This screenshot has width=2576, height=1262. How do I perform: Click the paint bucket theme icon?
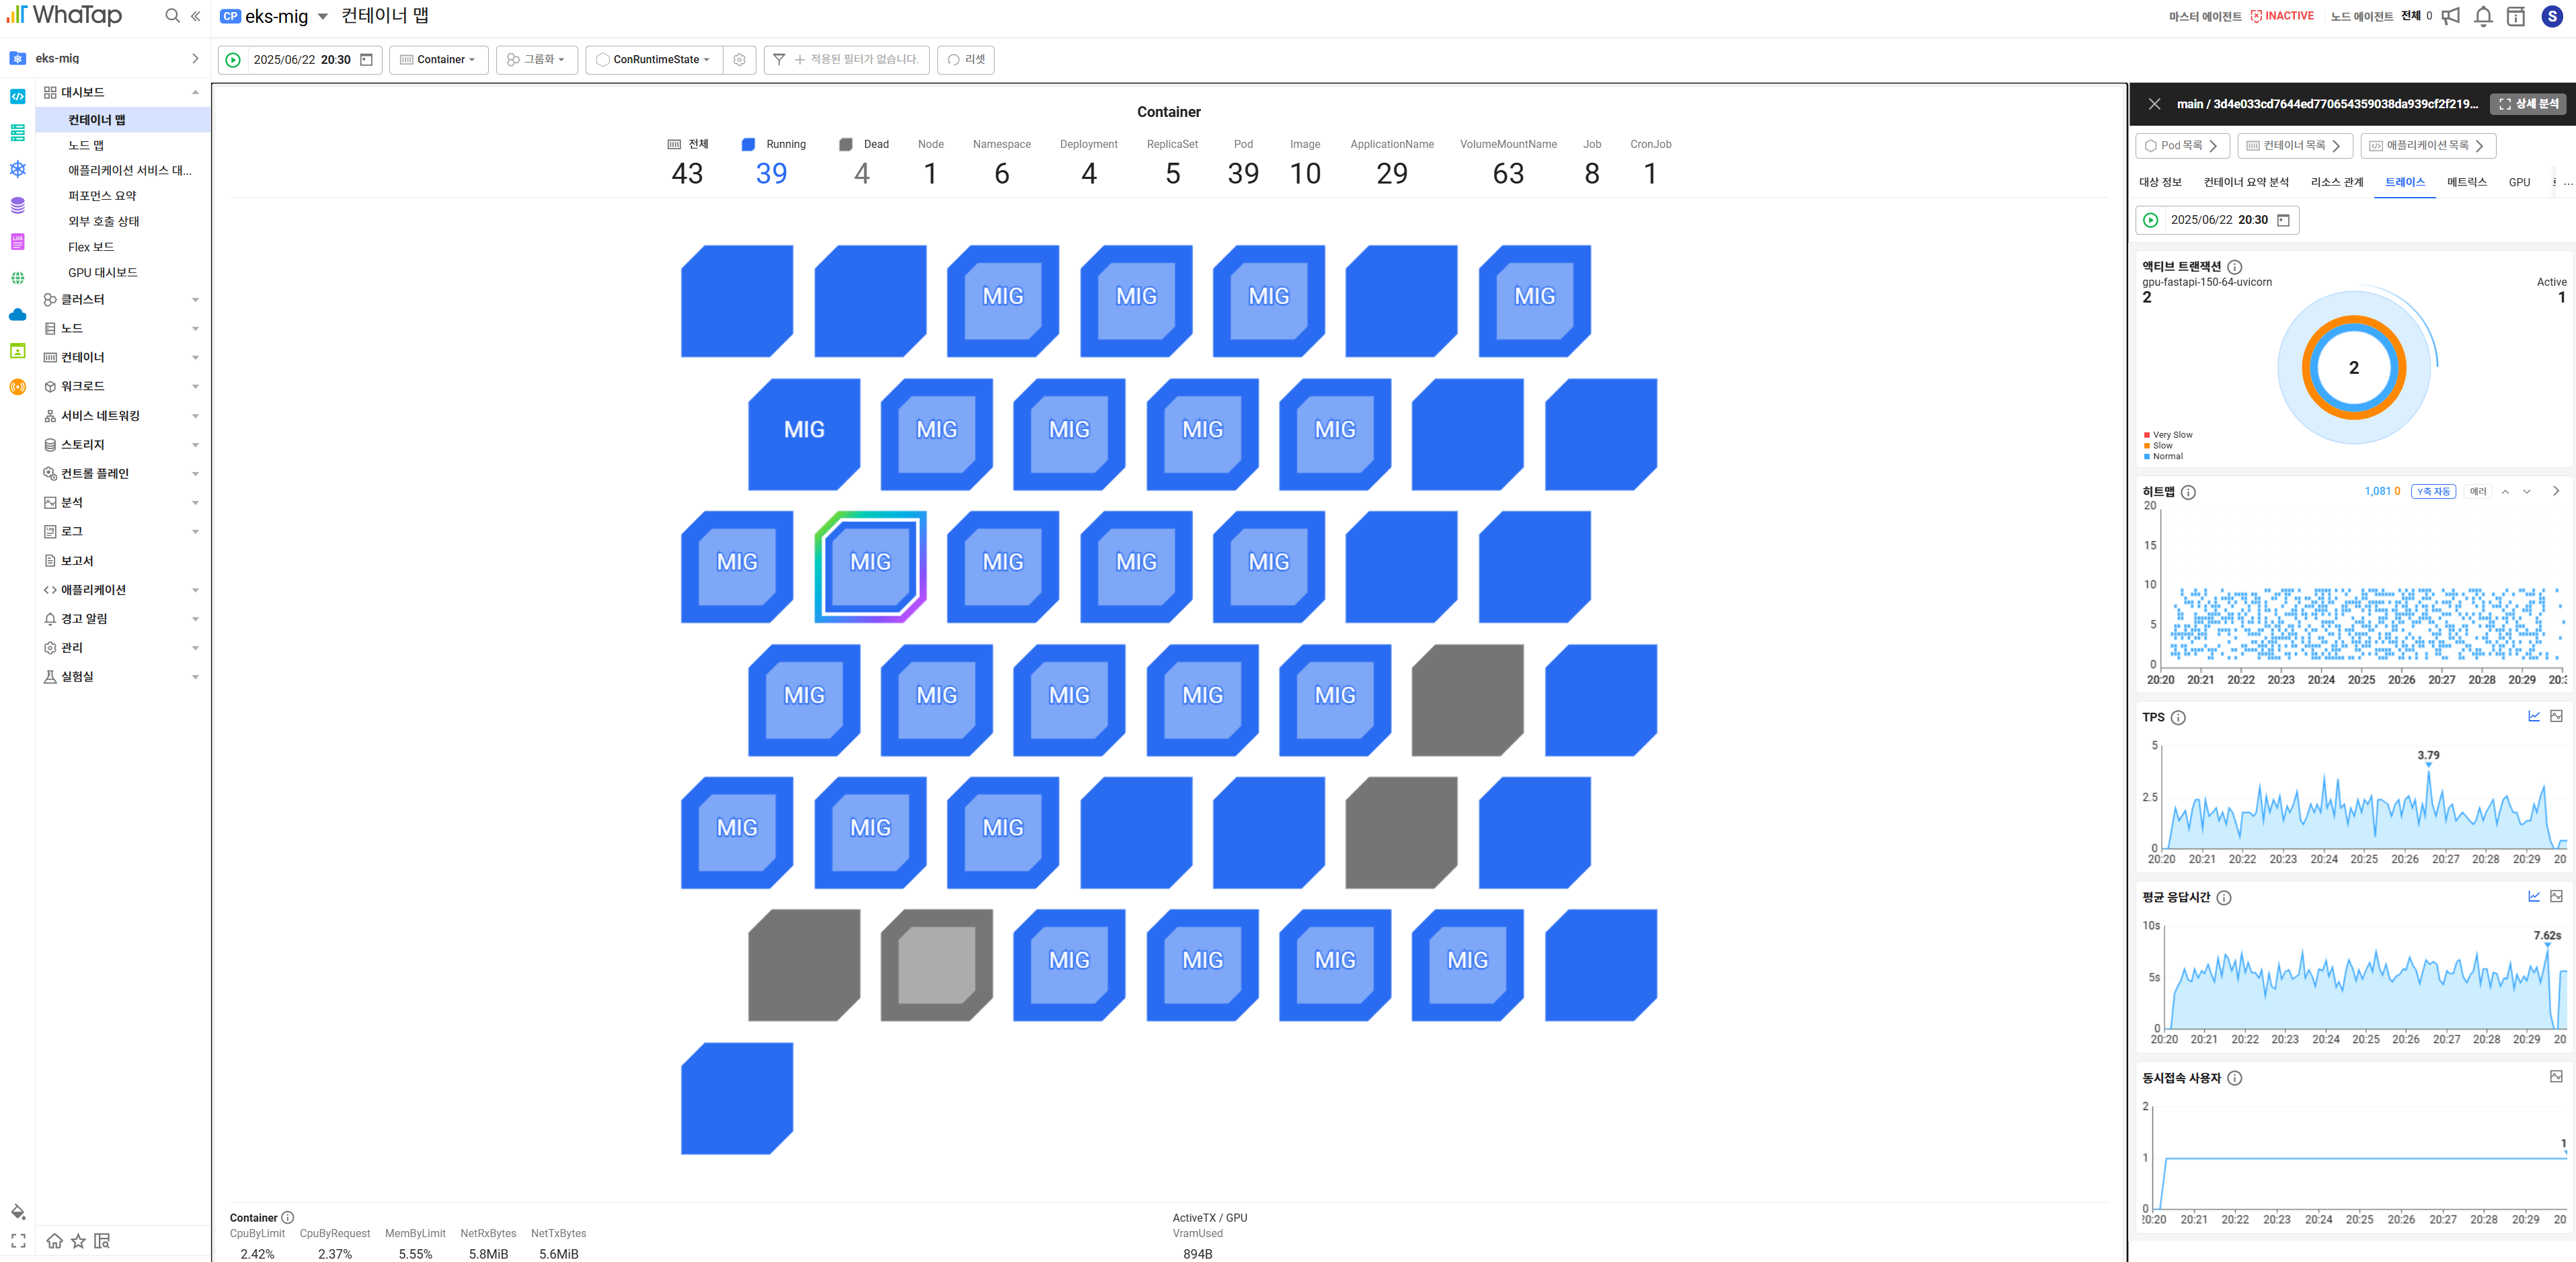[x=18, y=1212]
